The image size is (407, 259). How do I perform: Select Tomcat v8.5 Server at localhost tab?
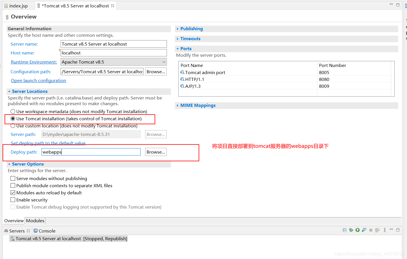pos(75,6)
